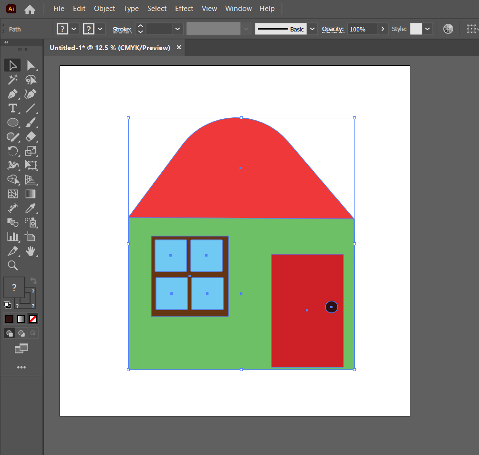Image resolution: width=479 pixels, height=455 pixels.
Task: Enable Draw Behind mode
Action: point(21,333)
